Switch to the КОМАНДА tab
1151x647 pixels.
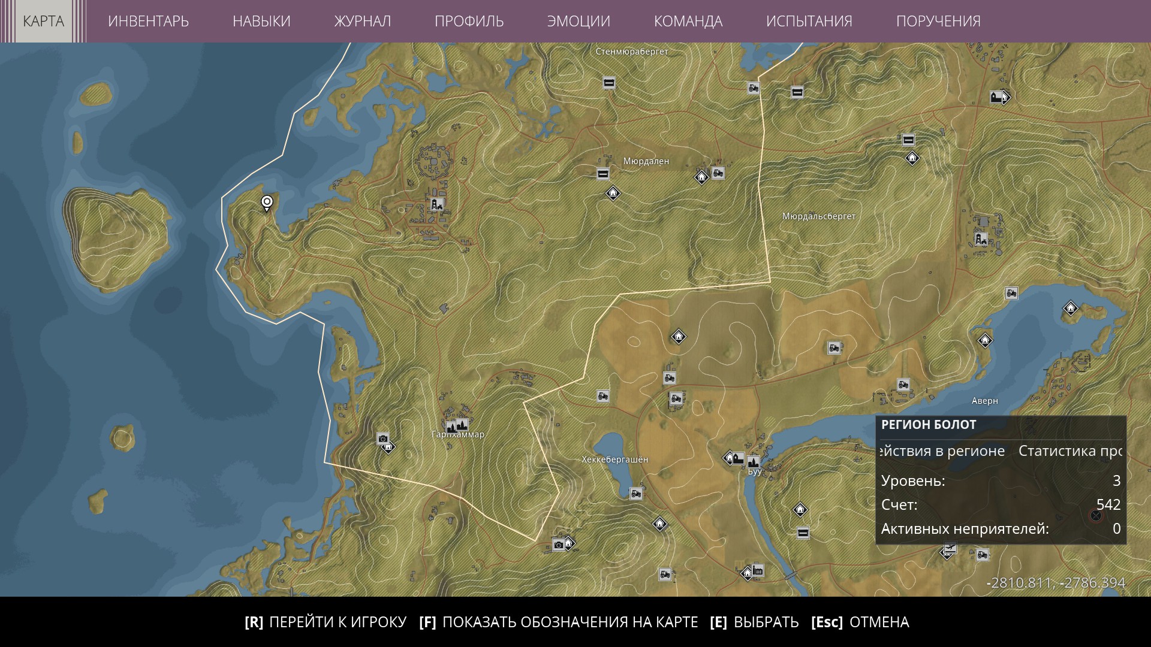688,21
